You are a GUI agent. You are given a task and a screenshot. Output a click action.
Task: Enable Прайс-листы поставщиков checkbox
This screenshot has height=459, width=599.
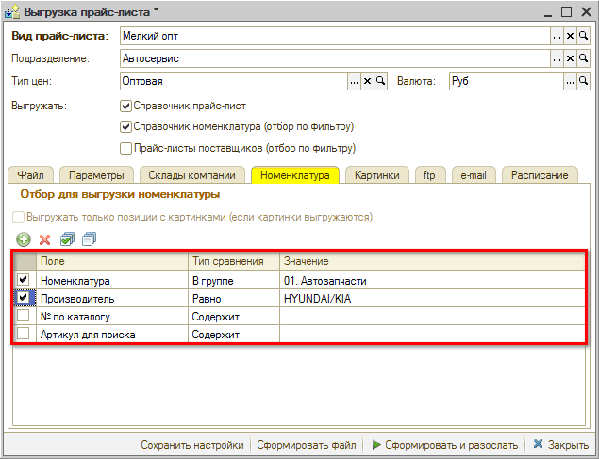click(125, 148)
